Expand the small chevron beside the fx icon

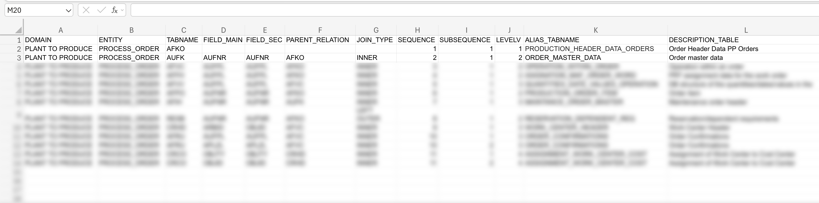pos(122,11)
